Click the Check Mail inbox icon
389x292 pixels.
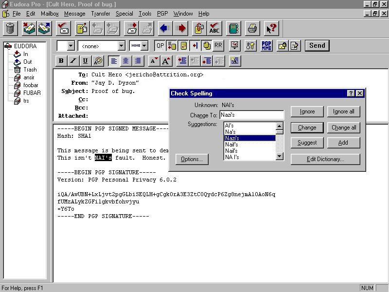(x=30, y=29)
